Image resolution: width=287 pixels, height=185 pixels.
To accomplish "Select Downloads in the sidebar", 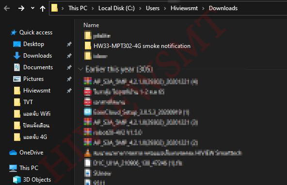I will click(x=37, y=56).
